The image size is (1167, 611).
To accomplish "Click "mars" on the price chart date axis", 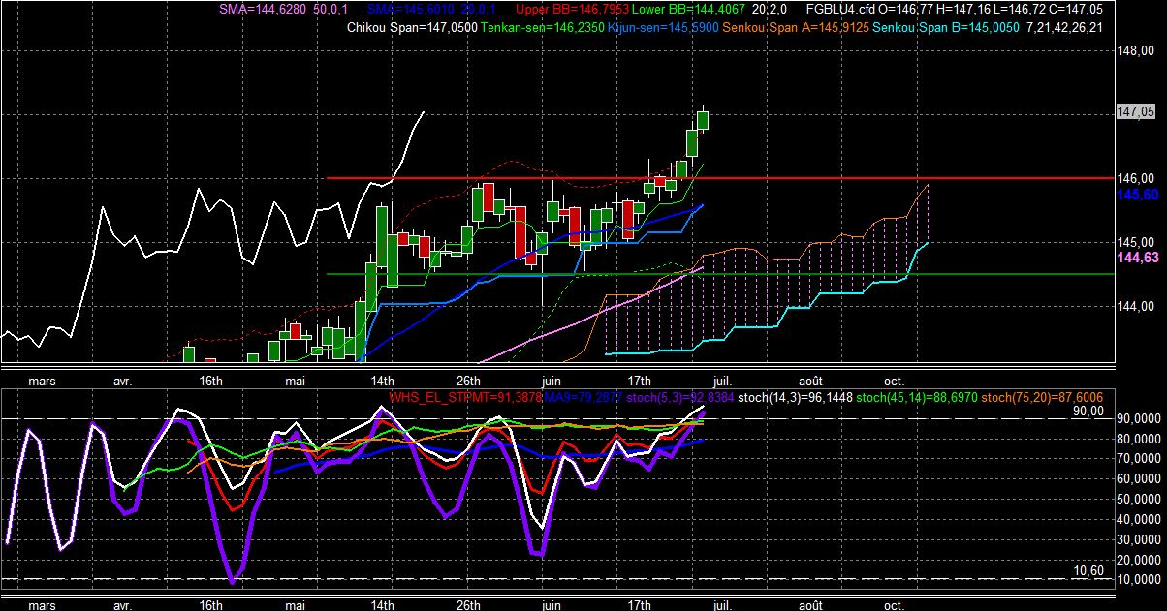I will [x=43, y=380].
